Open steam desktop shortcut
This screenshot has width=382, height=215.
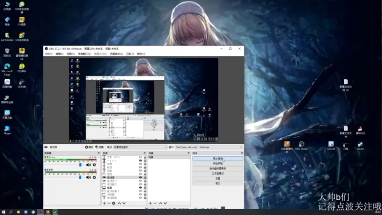pos(361,146)
